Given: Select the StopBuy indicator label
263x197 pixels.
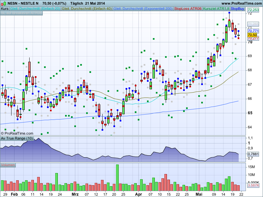Looking at the screenshot, I should (x=237, y=9).
